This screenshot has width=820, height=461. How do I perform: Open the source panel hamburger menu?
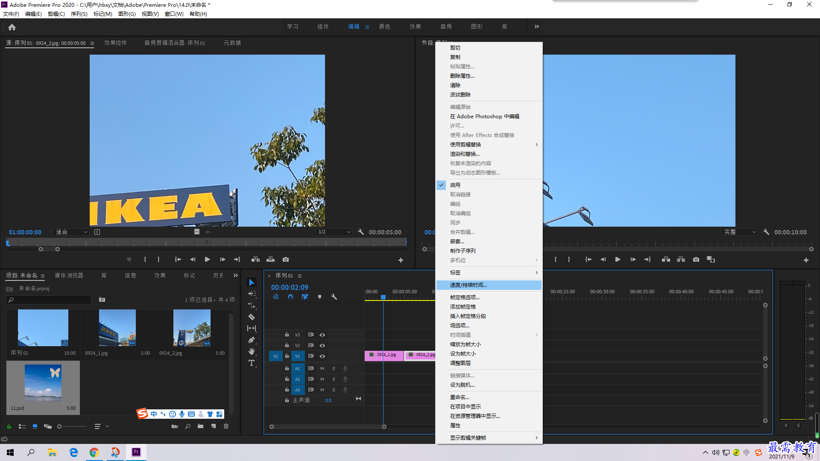pos(92,43)
